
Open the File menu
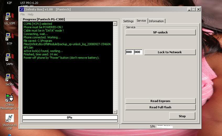23,14
